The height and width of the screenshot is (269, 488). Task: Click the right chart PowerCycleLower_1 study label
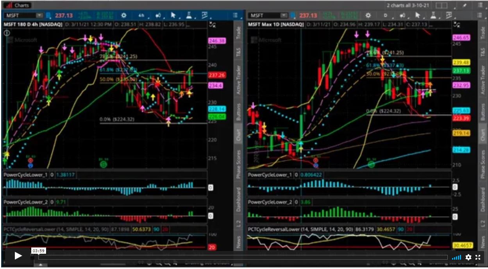[x=270, y=175]
